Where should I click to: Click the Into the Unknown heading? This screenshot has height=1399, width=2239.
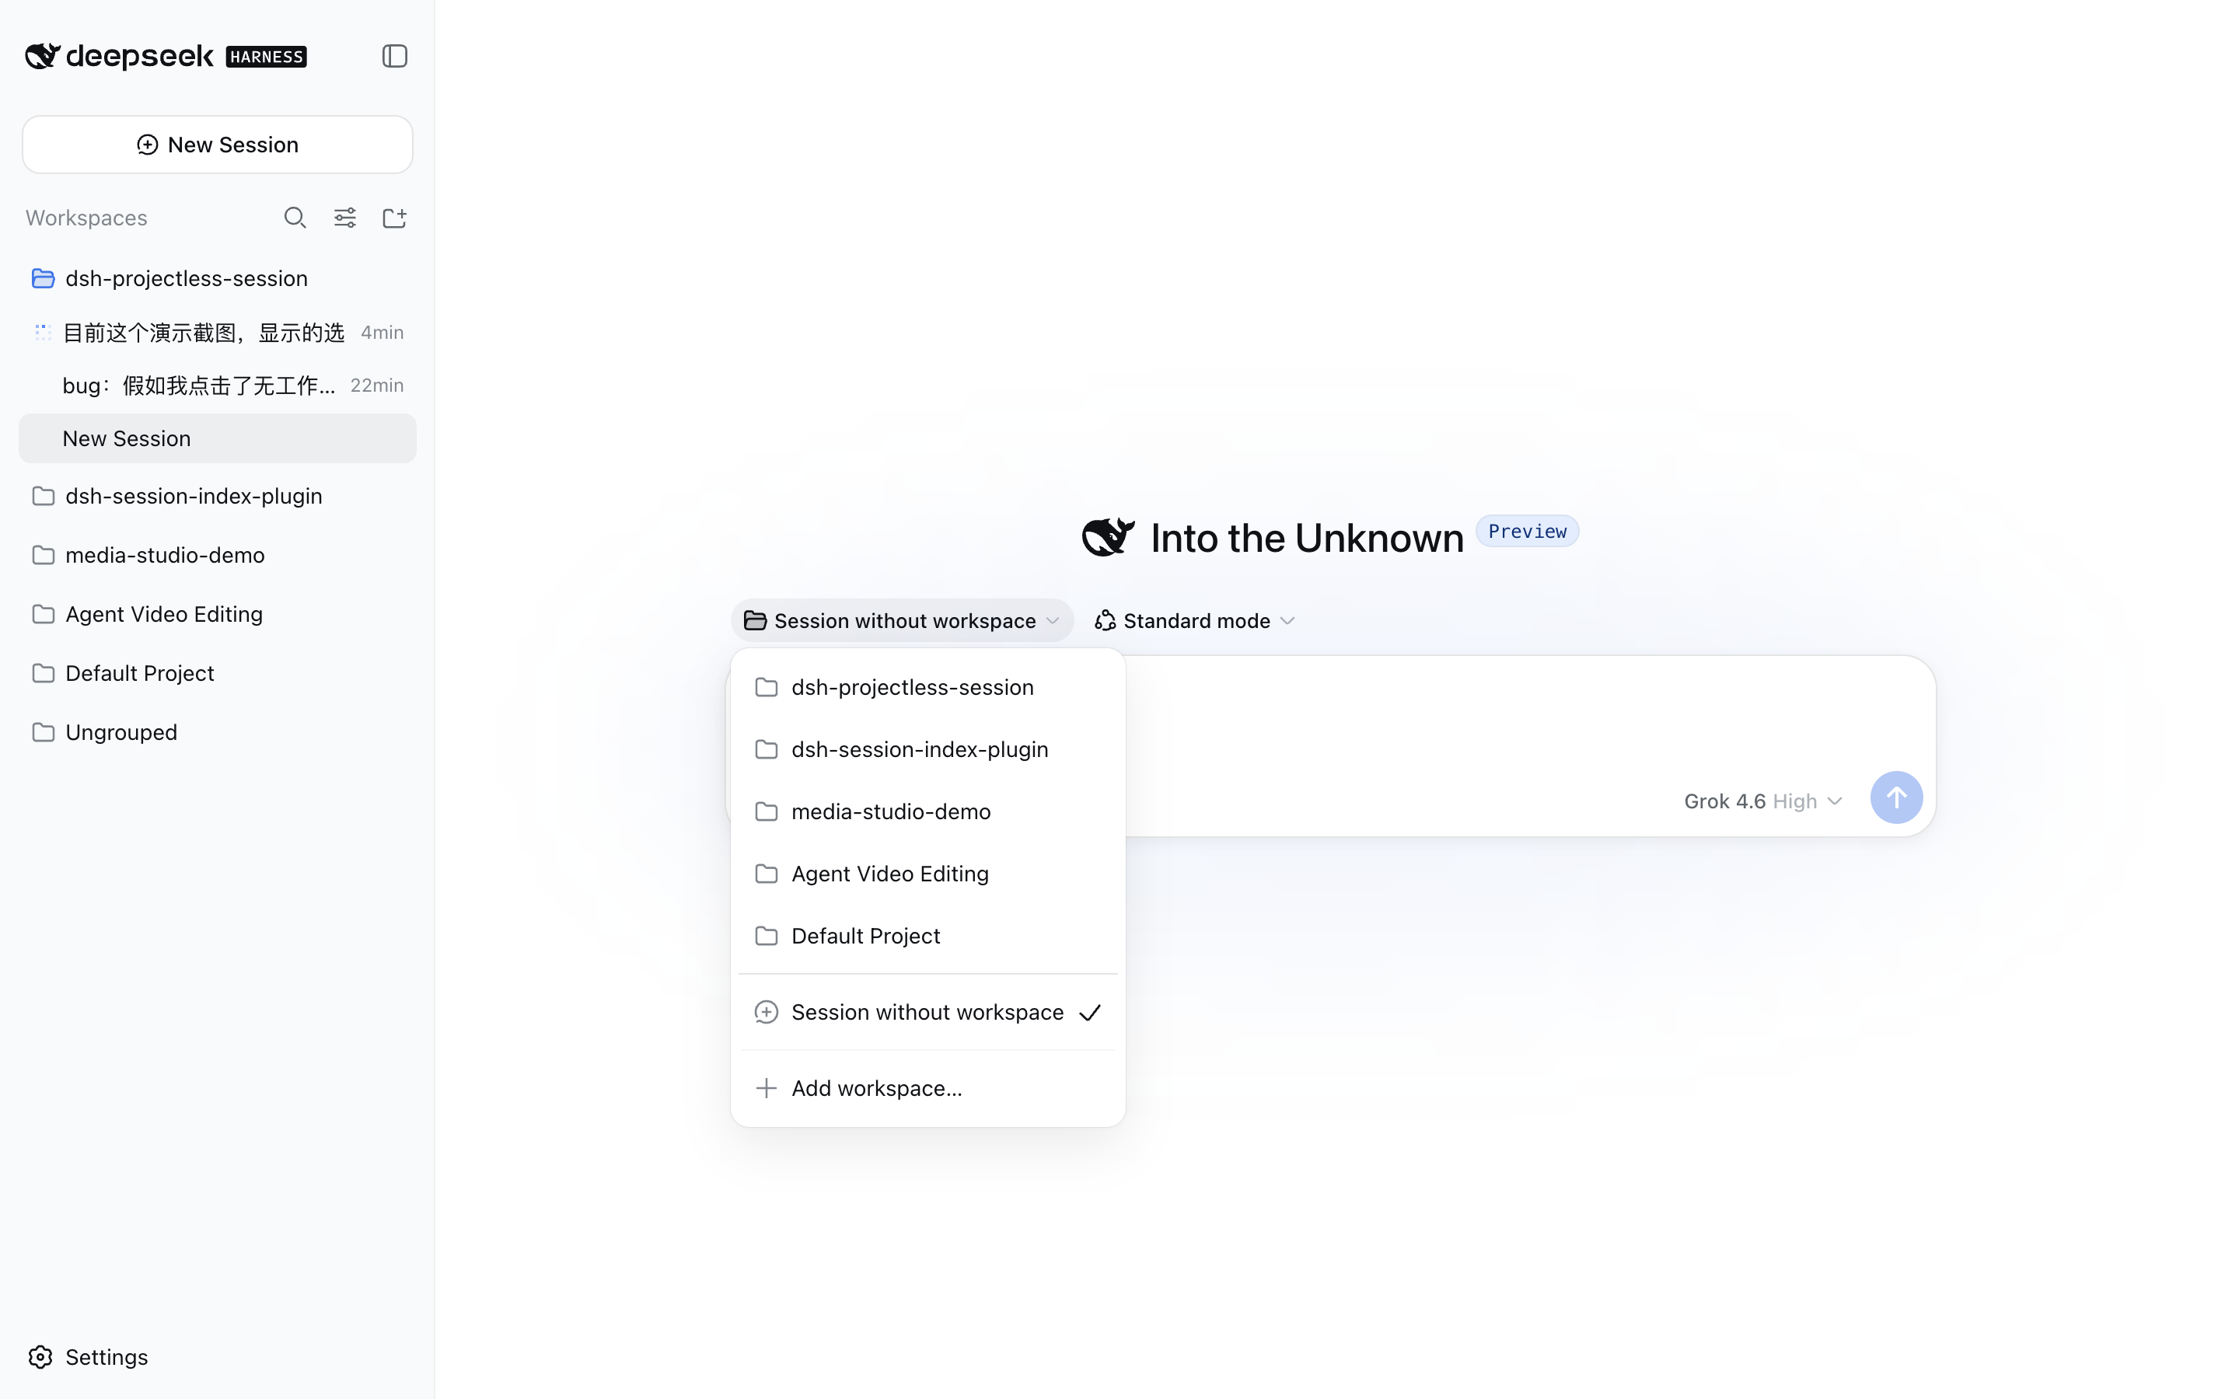(x=1306, y=538)
